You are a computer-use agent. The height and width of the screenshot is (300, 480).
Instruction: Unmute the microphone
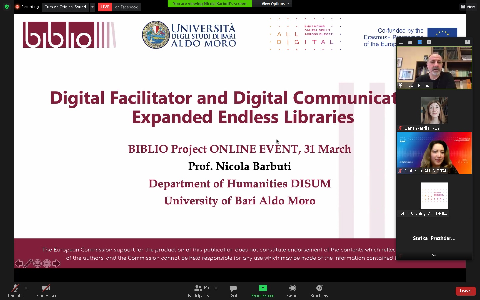click(x=15, y=290)
